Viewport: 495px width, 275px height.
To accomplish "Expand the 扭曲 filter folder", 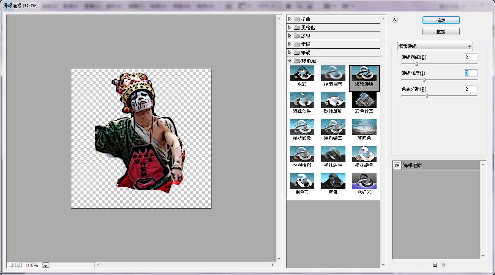I will 290,19.
